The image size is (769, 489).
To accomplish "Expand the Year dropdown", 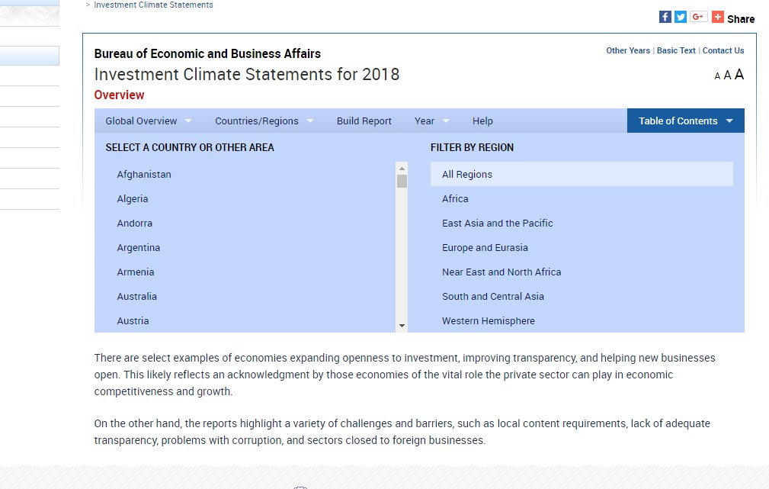I will tap(432, 121).
